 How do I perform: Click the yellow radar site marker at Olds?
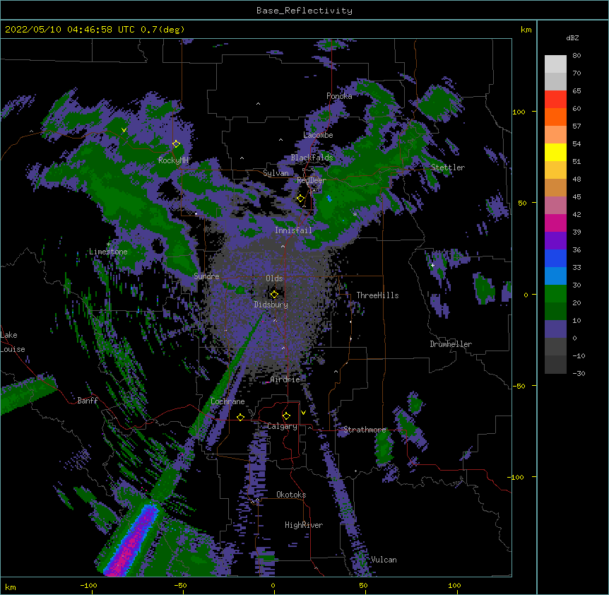tap(274, 294)
